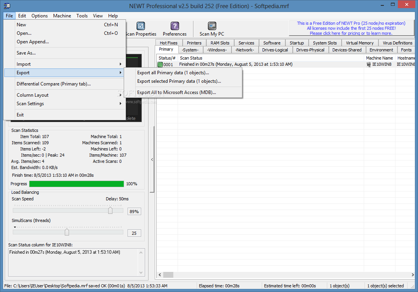
Task: Click the Scan Speed slider handle
Action: [x=110, y=210]
